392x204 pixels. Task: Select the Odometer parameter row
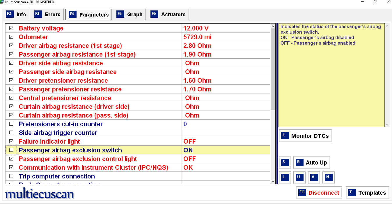[99, 37]
